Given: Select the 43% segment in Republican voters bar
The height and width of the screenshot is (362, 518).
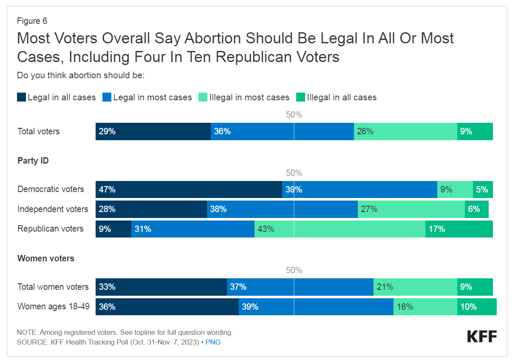Looking at the screenshot, I should pyautogui.click(x=340, y=229).
